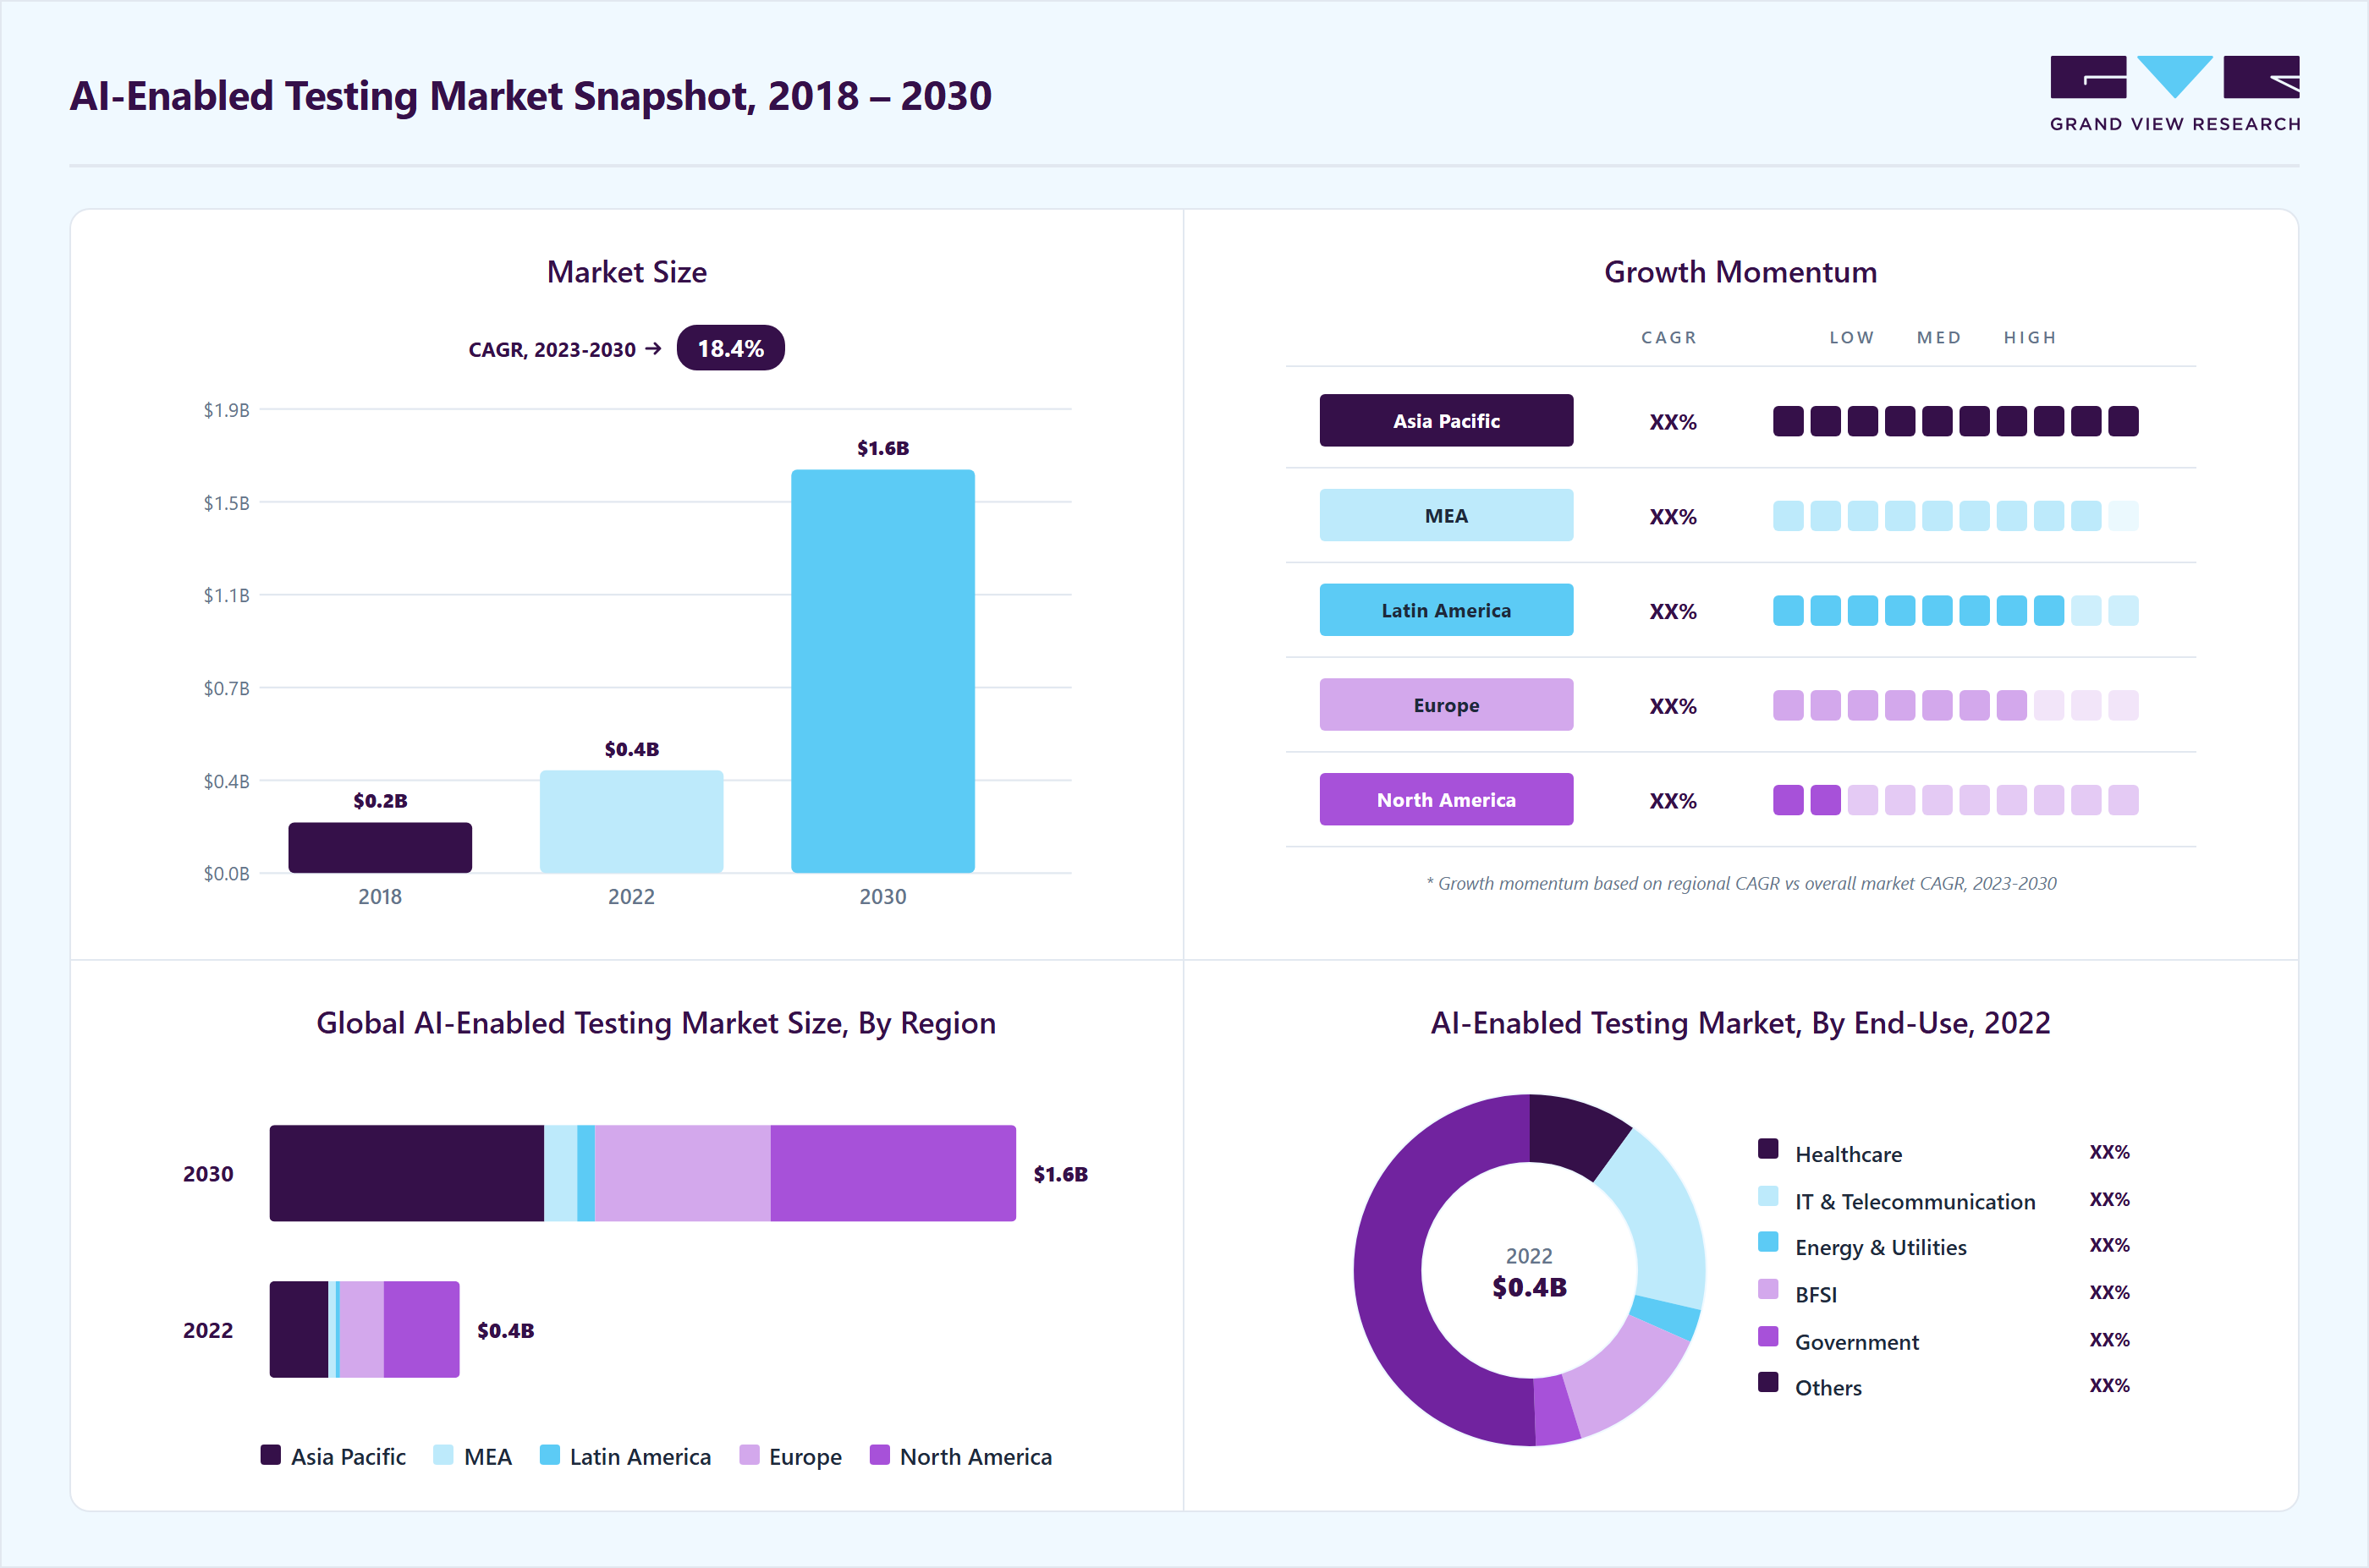Click the Energy & Utilities legend swatch
2369x1568 pixels.
[x=1767, y=1242]
